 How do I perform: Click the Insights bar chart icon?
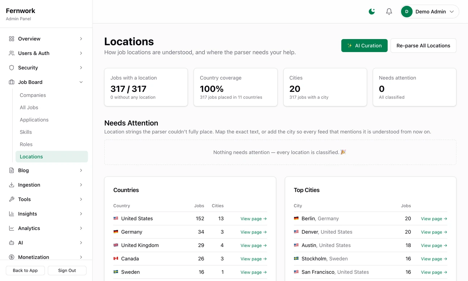[12, 214]
